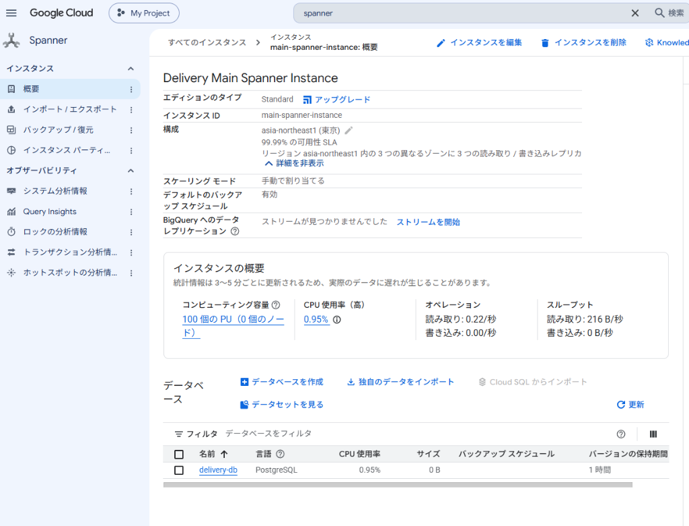Open more options for インポート / エクスポート
Viewport: 689px width, 526px height.
131,110
